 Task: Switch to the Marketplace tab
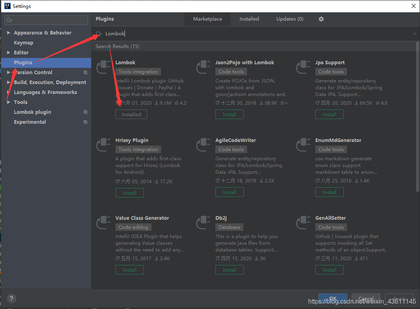click(x=207, y=19)
